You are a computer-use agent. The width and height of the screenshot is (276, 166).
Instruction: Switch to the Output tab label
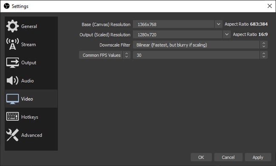[29, 63]
